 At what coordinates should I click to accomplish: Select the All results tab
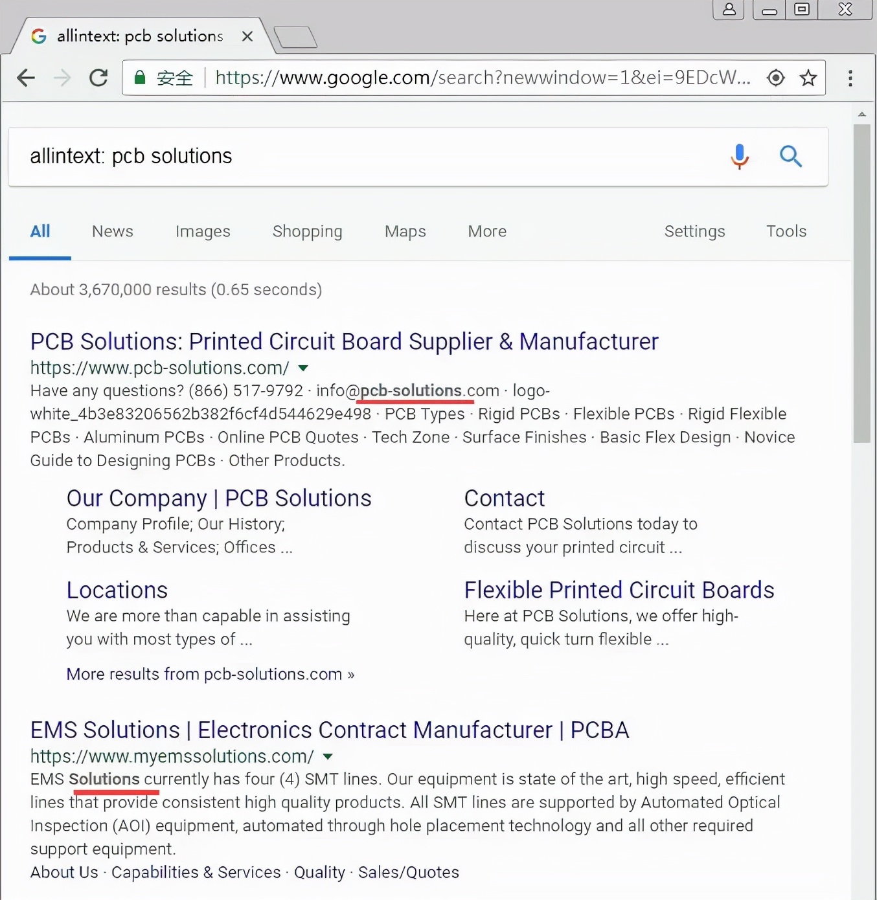40,231
